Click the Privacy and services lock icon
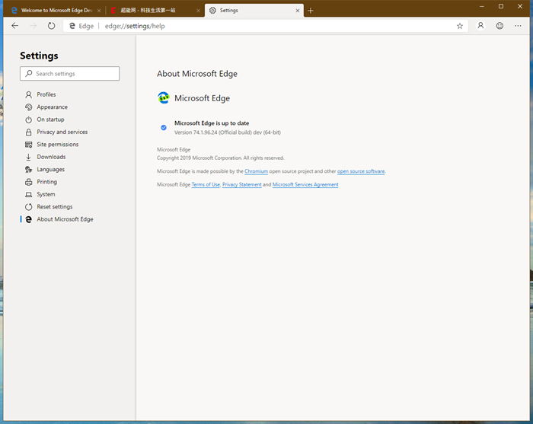This screenshot has height=424, width=533. 29,132
